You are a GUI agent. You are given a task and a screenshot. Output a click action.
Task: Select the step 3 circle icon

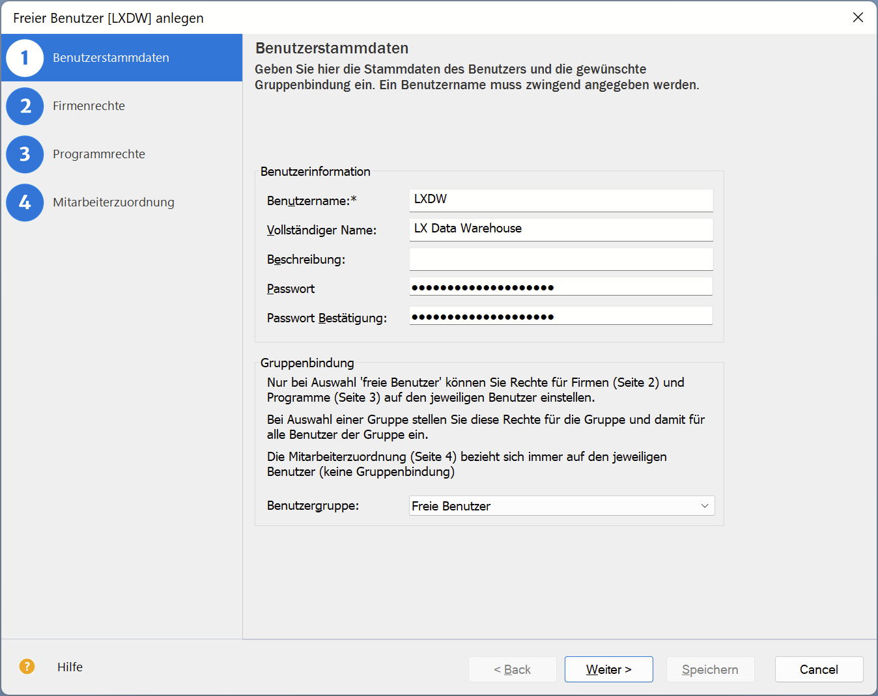pyautogui.click(x=25, y=154)
